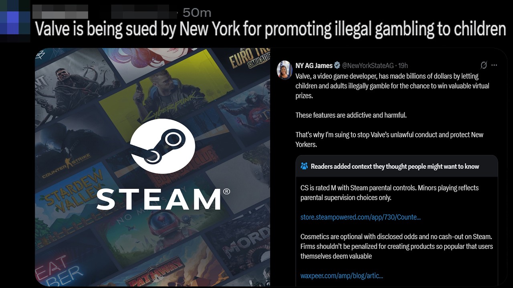513x288 pixels.
Task: Click the registered trademark symbol after STEAM
Action: click(226, 192)
